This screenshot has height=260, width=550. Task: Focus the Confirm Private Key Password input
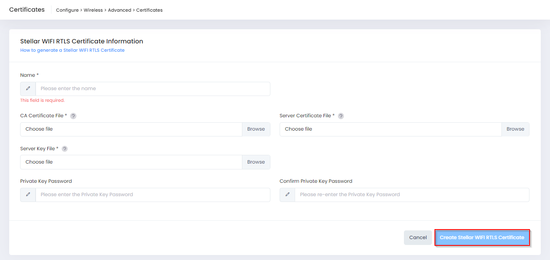[412, 194]
